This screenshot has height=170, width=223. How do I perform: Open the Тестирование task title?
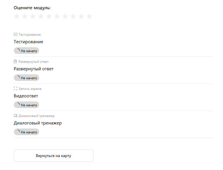coord(29,42)
